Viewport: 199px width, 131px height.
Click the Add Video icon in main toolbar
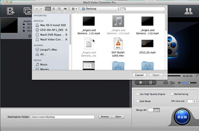click(x=11, y=11)
